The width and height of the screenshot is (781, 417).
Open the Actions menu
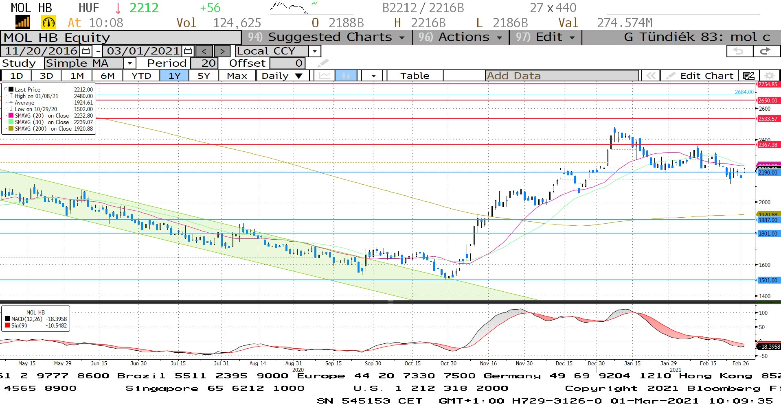click(x=461, y=37)
